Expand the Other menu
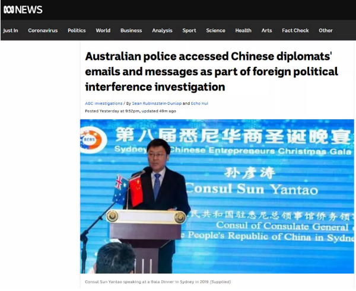356x291 pixels. 326,31
